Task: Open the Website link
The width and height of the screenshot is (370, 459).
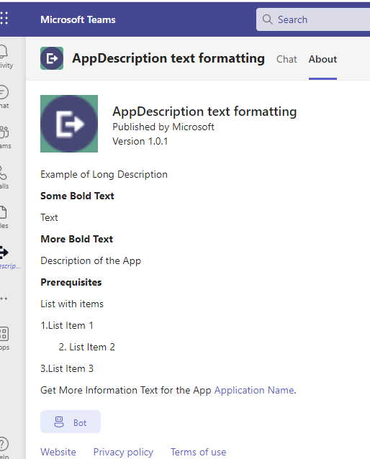Action: tap(58, 452)
